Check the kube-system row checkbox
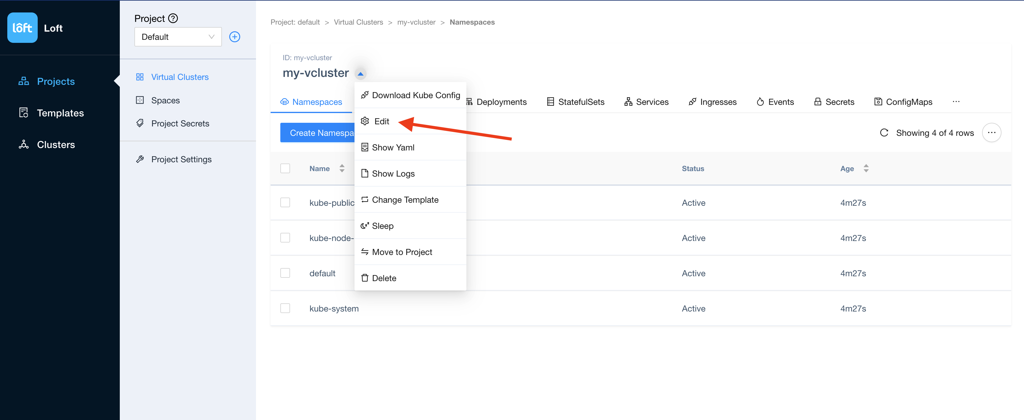This screenshot has height=420, width=1024. coord(285,308)
